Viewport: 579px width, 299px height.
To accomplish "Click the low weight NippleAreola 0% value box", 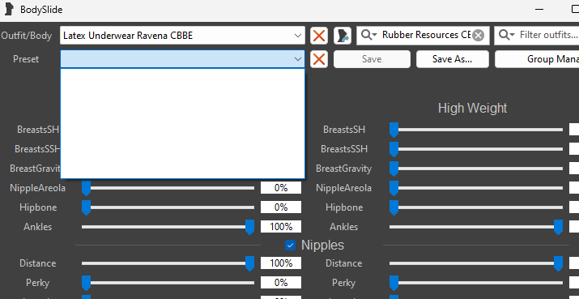I will point(281,188).
